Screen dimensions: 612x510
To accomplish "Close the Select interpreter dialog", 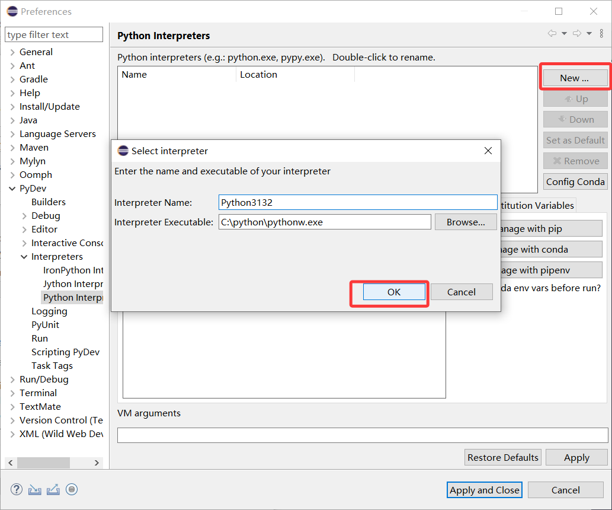I will [488, 151].
